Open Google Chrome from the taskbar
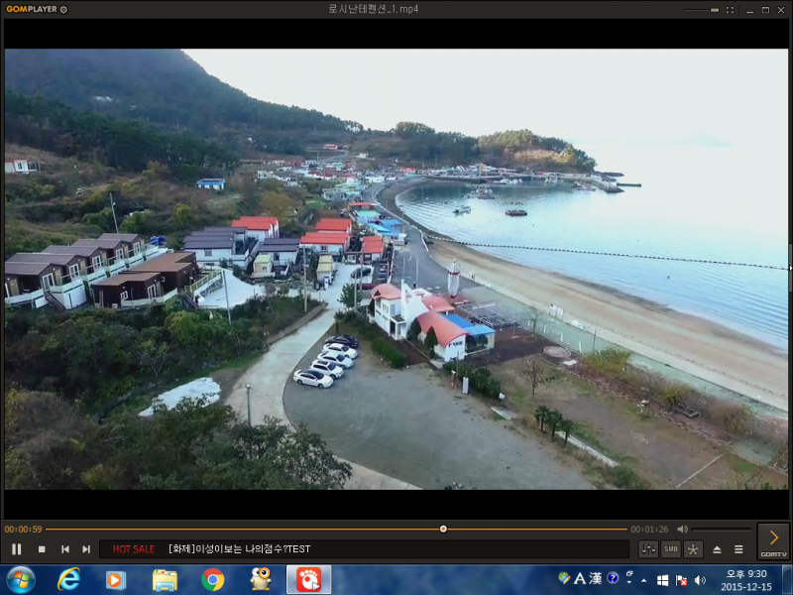Image resolution: width=793 pixels, height=595 pixels. pyautogui.click(x=213, y=579)
